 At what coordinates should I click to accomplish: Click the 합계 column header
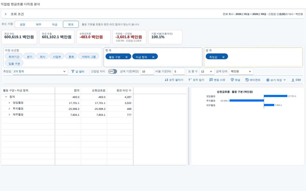point(68,90)
